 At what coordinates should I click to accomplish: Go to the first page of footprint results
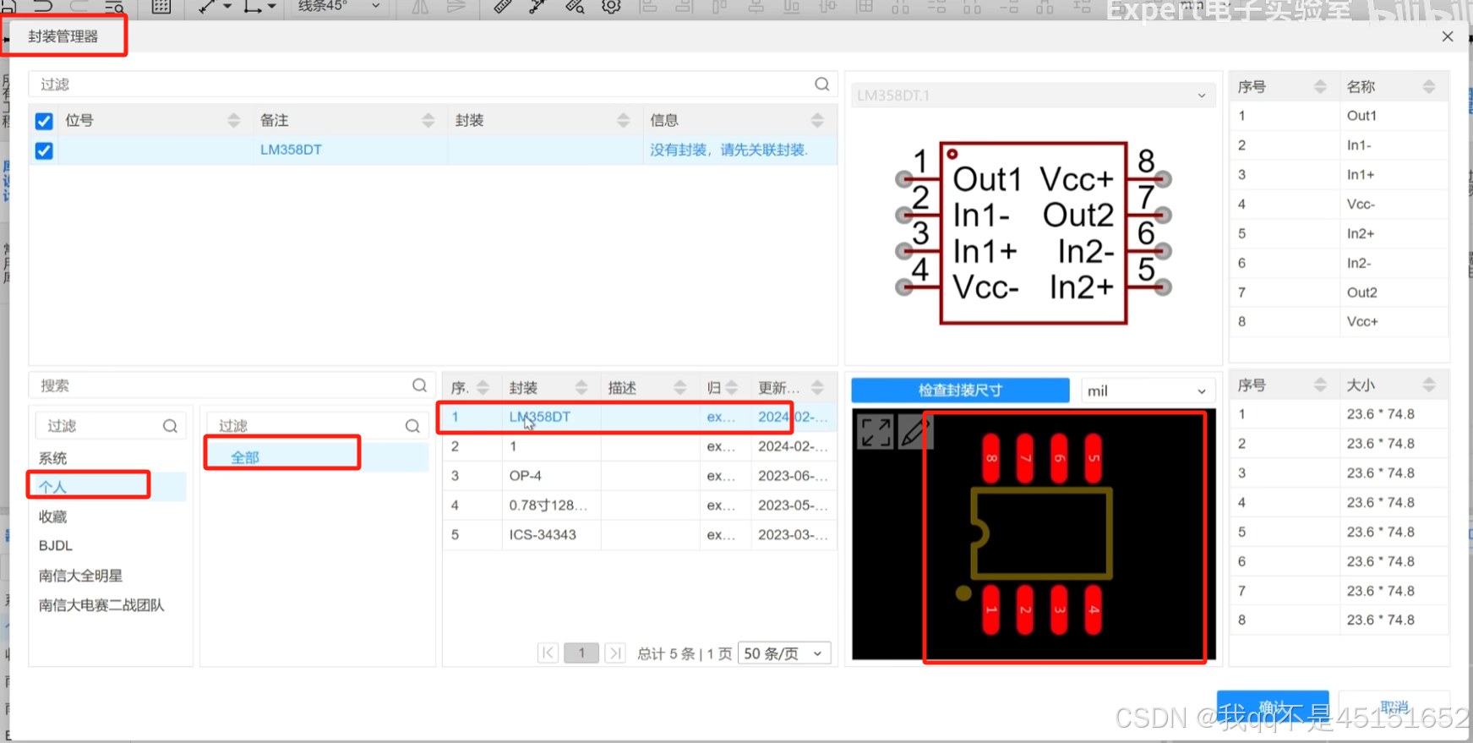pos(548,653)
